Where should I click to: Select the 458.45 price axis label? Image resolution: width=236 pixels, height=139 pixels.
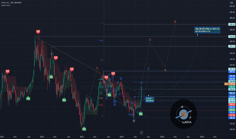(x=232, y=24)
